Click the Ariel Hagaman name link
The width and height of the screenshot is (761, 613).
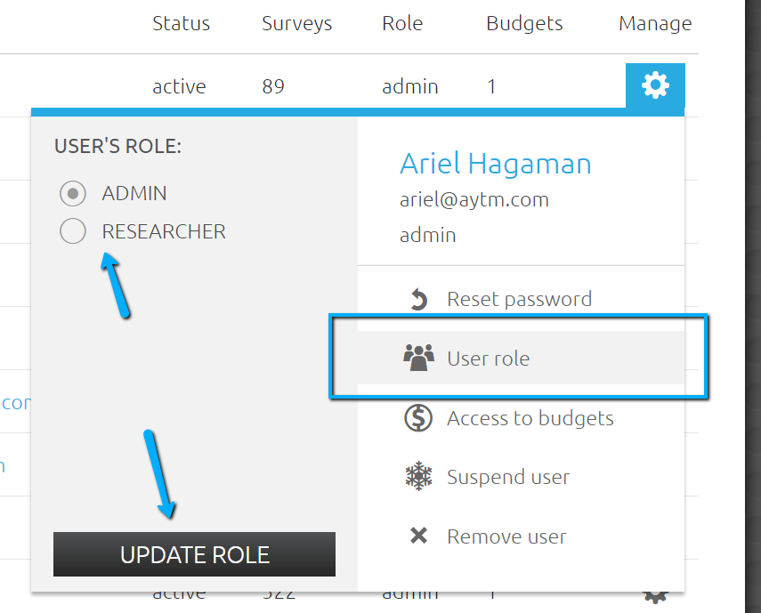495,164
